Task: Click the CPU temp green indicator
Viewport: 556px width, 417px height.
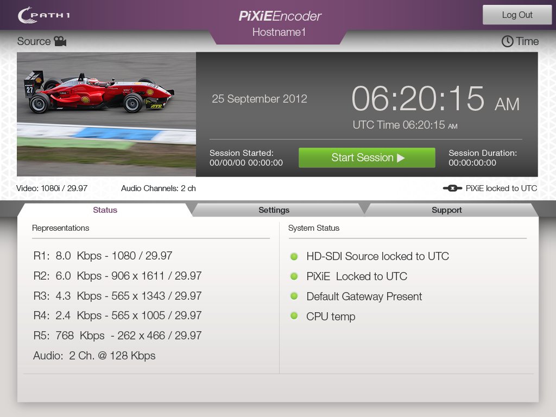Action: [x=294, y=315]
